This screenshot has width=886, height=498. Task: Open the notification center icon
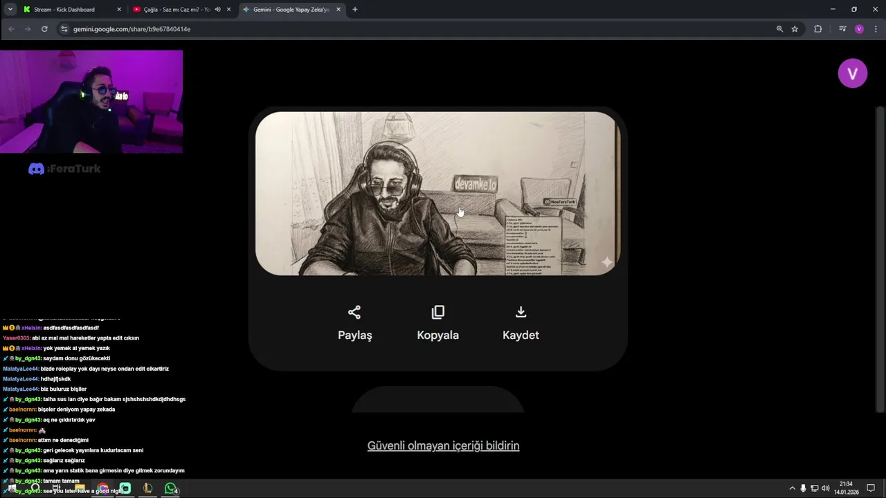point(871,488)
